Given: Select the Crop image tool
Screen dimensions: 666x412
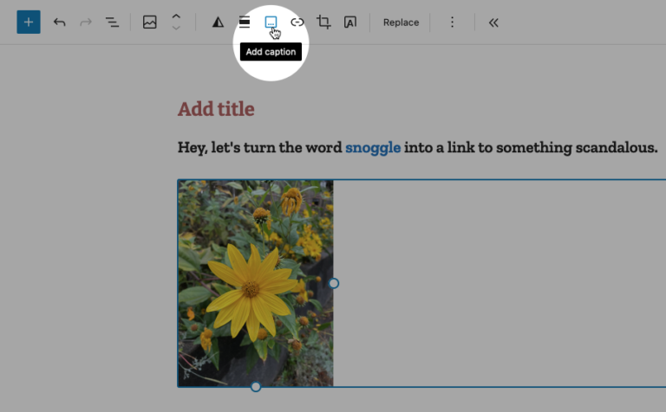Looking at the screenshot, I should pyautogui.click(x=323, y=23).
